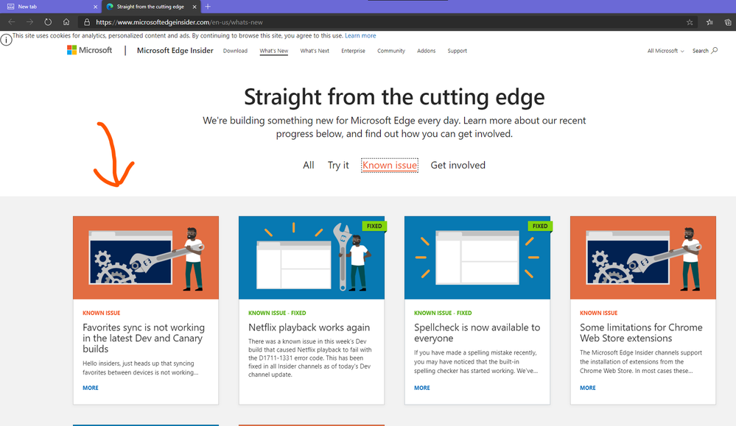Click 'KNOWN ISSUE - FIXED' label on Spellcheck card
This screenshot has width=736, height=426.
click(x=443, y=313)
